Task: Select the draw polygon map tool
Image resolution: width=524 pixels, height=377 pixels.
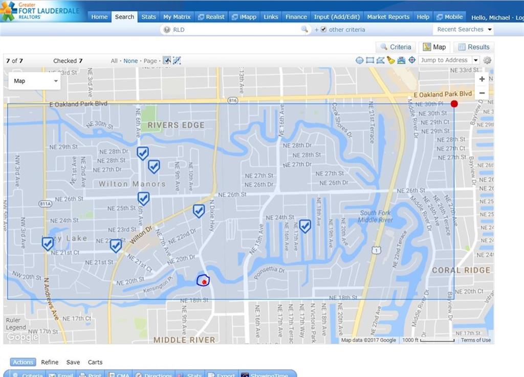Action: (380, 60)
